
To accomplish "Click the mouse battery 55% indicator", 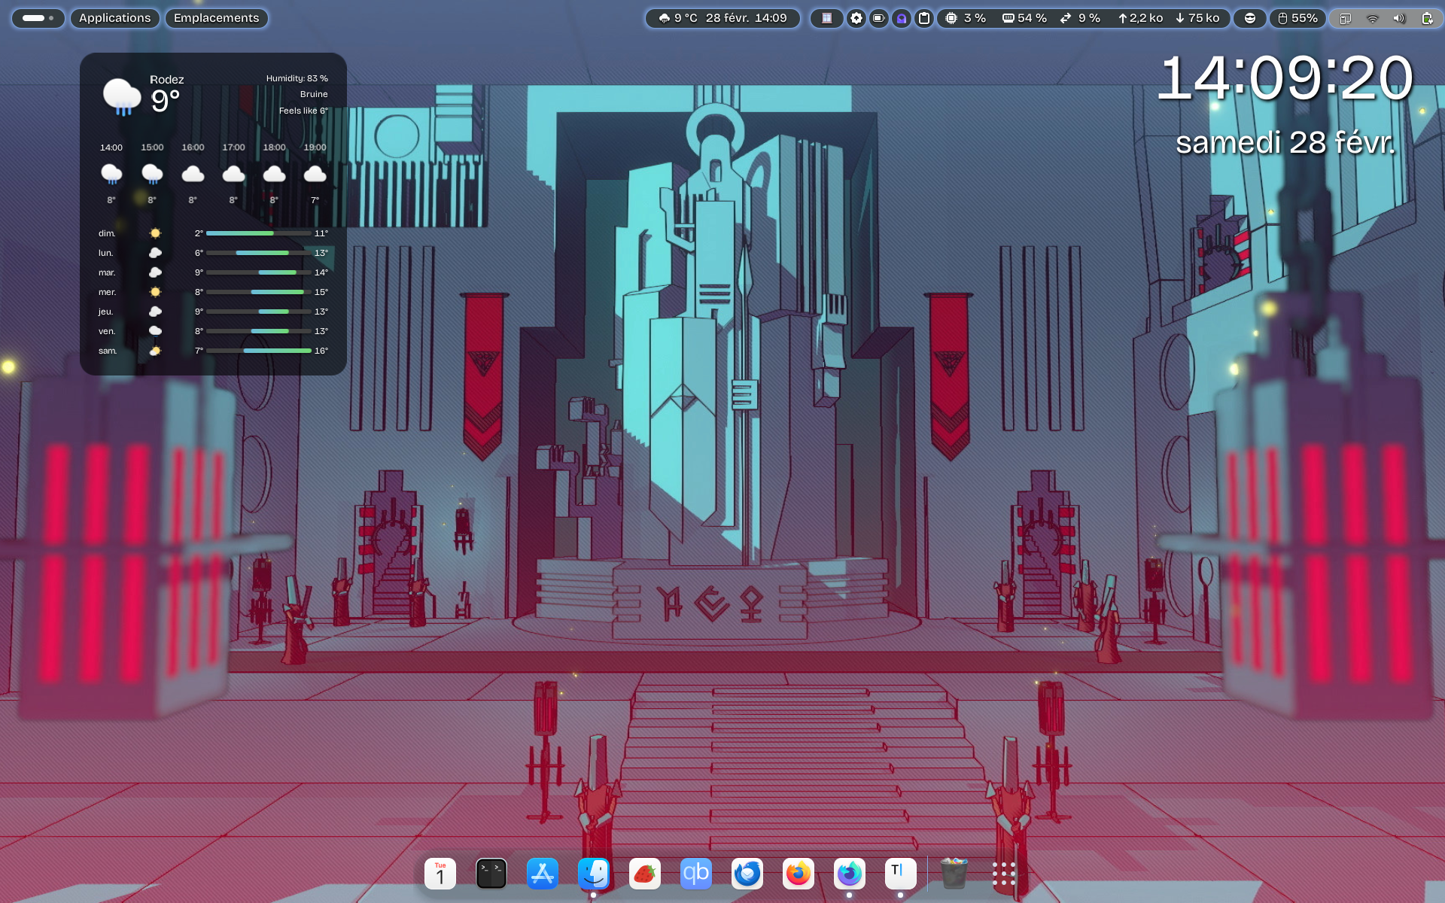I will tap(1297, 18).
